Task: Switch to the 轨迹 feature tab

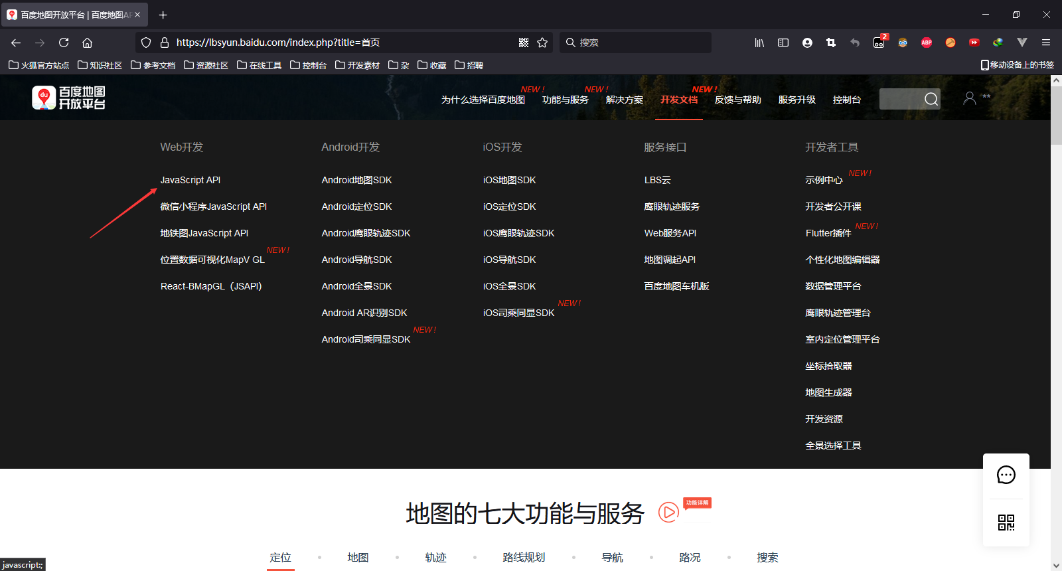Action: 435,558
